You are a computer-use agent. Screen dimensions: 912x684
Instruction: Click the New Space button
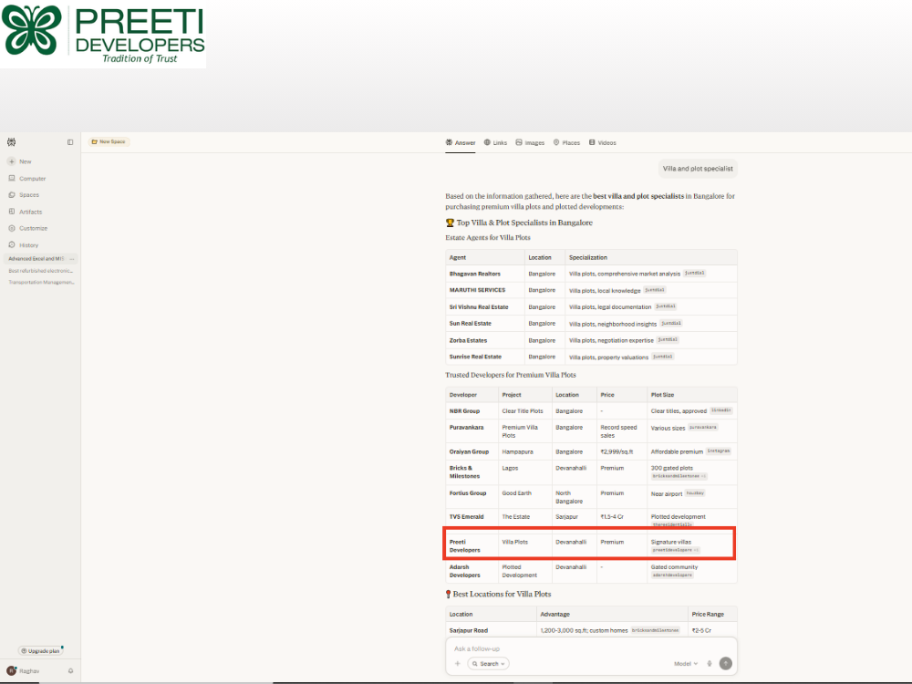[x=109, y=141]
